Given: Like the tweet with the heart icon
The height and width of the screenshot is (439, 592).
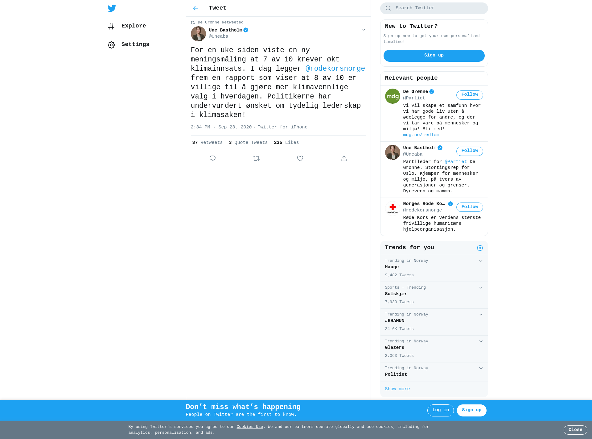Looking at the screenshot, I should coord(300,158).
